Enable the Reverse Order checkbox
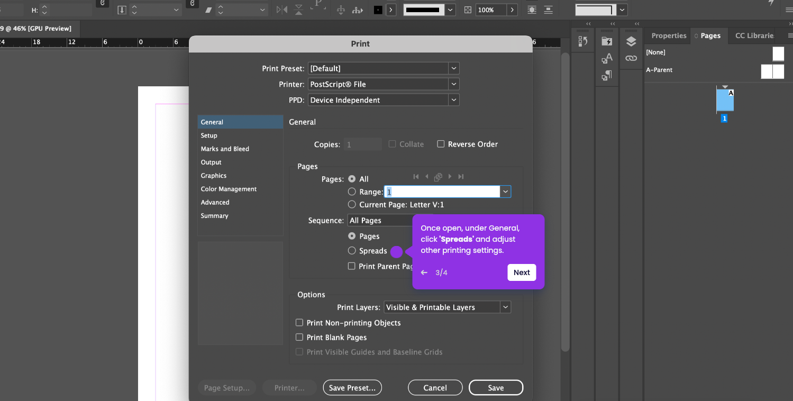Screen dimensions: 793x401 click(x=441, y=144)
